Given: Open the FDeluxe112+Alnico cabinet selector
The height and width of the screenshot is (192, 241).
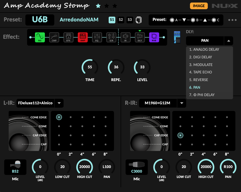Looking at the screenshot, I should click(35, 103).
